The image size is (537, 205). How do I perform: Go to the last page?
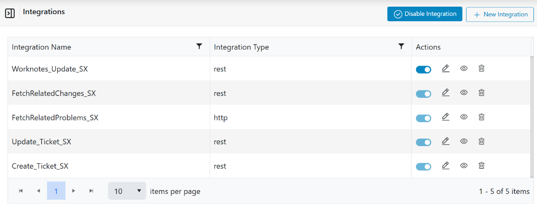pos(91,191)
